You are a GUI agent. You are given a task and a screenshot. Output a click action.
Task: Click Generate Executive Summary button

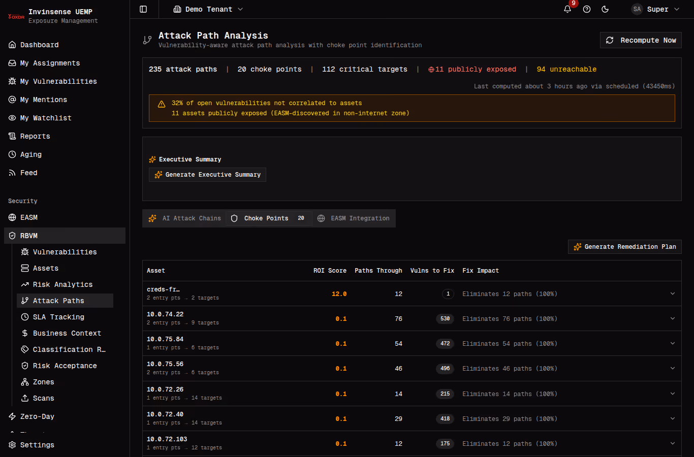tap(207, 175)
